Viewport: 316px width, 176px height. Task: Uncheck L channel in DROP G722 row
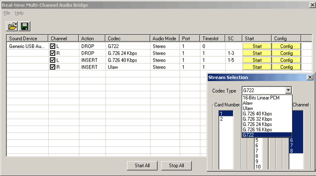pyautogui.click(x=53, y=46)
